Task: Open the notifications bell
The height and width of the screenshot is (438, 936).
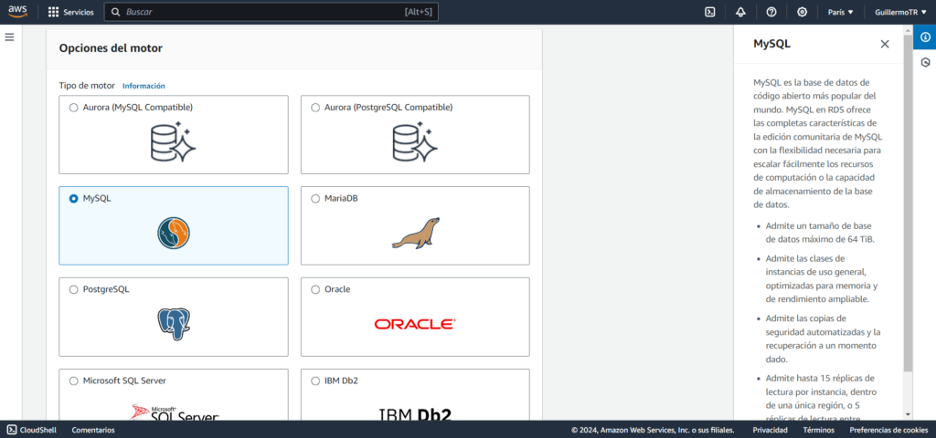Action: [740, 12]
